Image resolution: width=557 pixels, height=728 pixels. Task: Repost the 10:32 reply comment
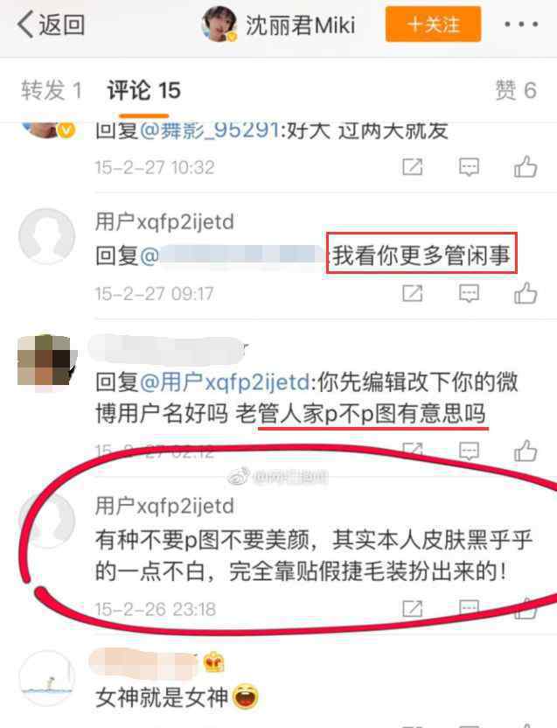coord(412,166)
